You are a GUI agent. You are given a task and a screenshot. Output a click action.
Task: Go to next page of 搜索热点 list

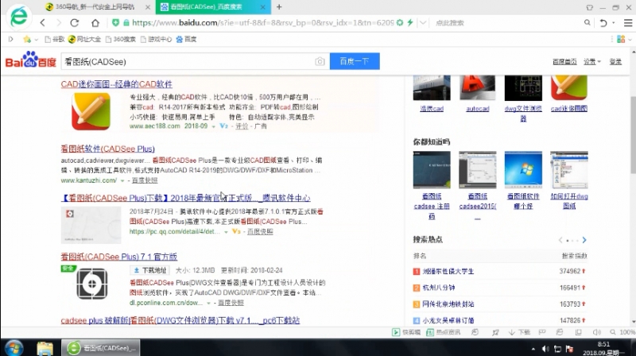pos(584,240)
